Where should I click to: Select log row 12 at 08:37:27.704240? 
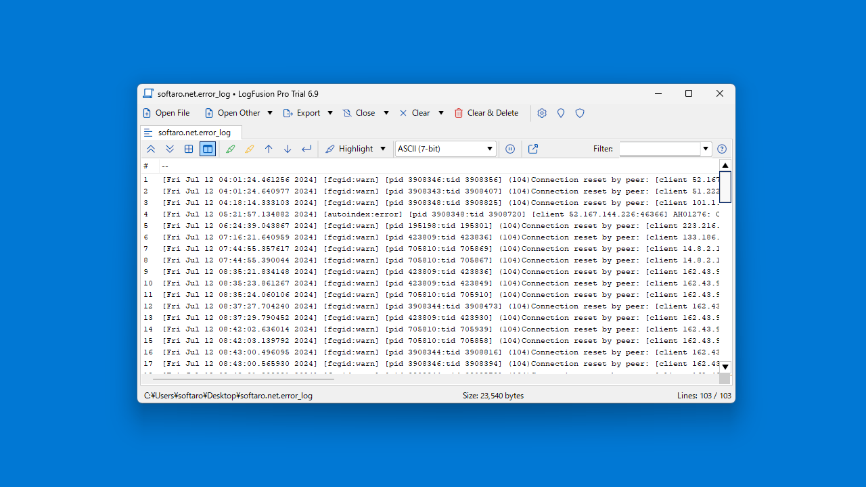[x=430, y=306]
